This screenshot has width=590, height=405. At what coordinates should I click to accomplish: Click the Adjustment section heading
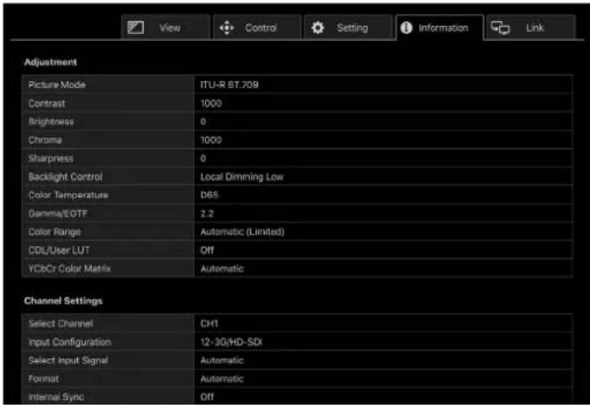[50, 62]
